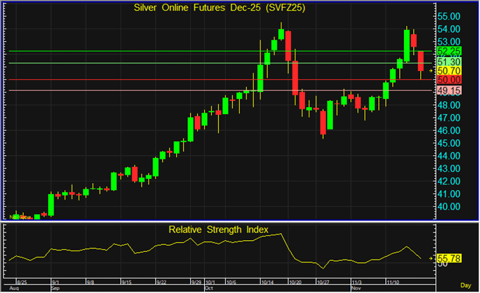Click the Day timeframe label
Screen dimensions: 480x293
tap(466, 286)
